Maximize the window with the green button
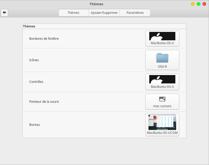The height and width of the screenshot is (165, 209). tap(199, 4)
